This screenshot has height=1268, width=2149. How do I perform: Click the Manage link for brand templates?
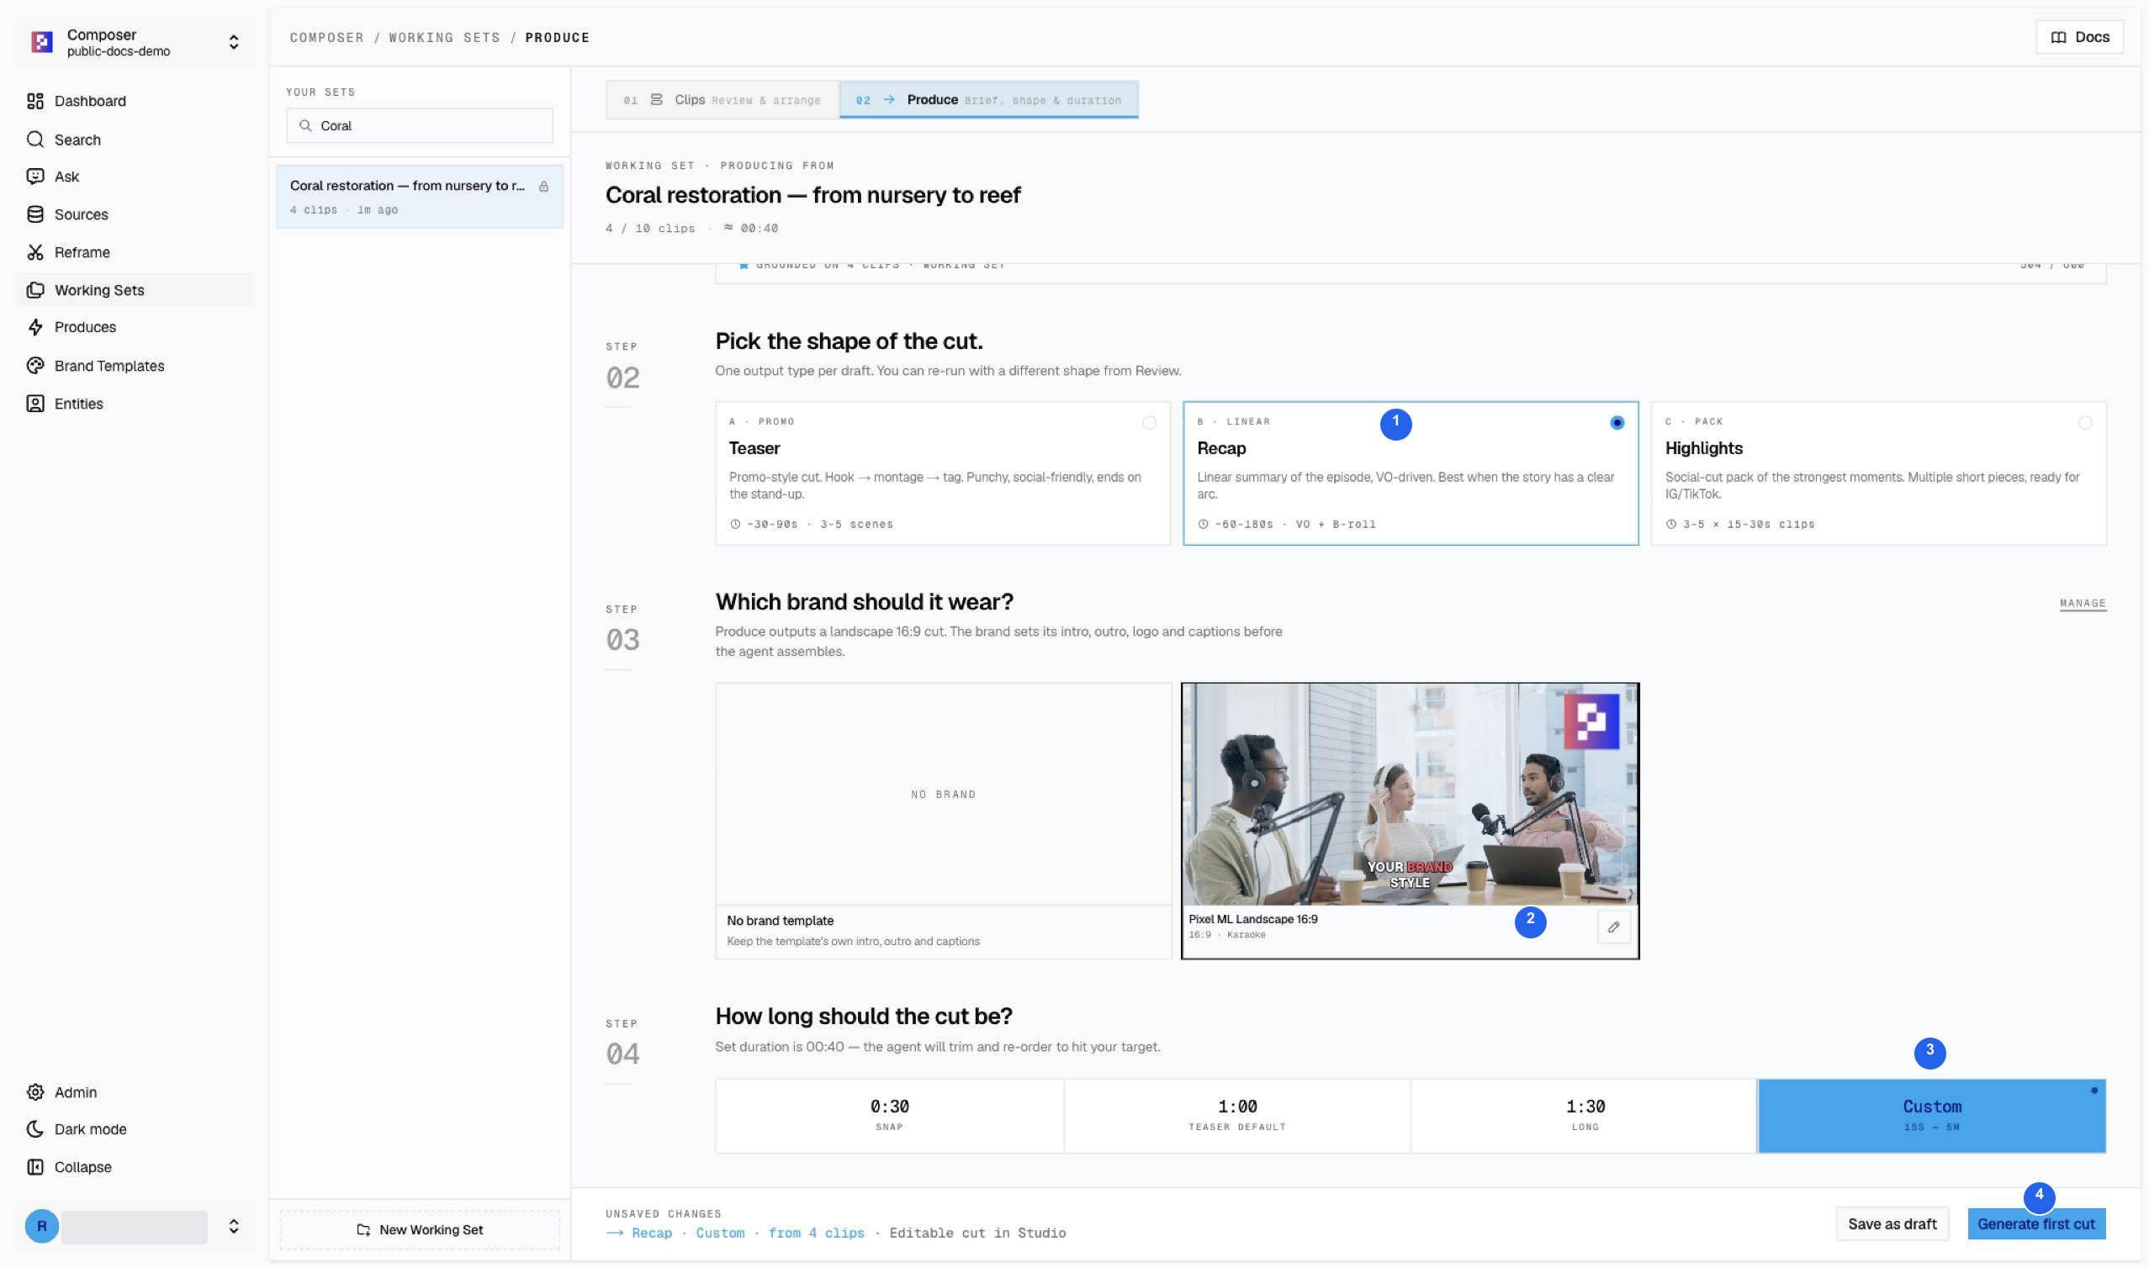click(x=2083, y=603)
